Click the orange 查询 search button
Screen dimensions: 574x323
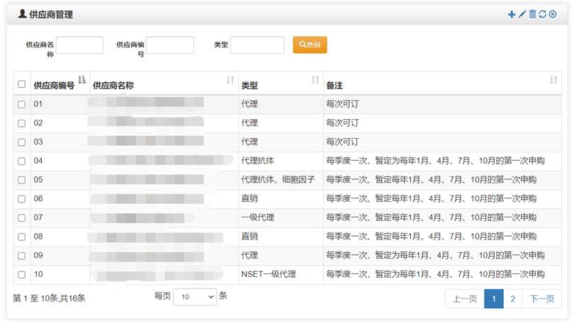[310, 45]
